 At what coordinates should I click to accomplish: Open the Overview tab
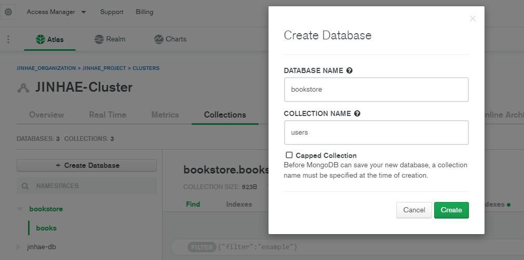tap(46, 114)
